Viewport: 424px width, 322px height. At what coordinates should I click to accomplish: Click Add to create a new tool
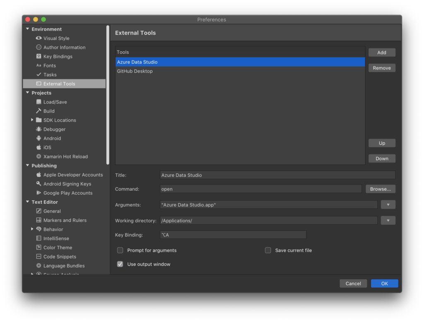pos(382,52)
